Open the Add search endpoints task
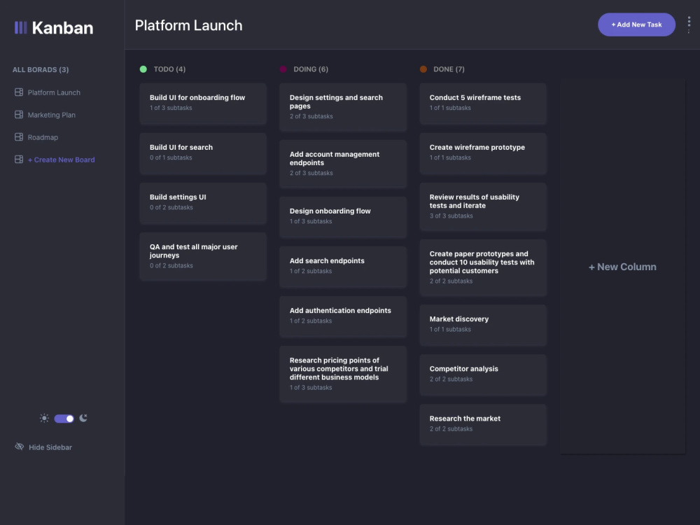Viewport: 700px width, 525px height. pos(343,267)
